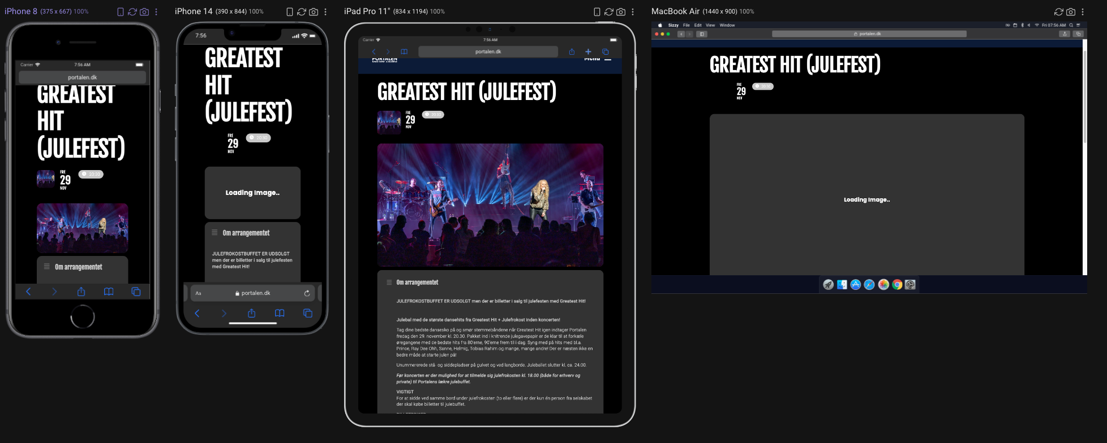Click 'Om arrangementet' heading in iPhone 14
The width and height of the screenshot is (1107, 443).
click(x=246, y=233)
